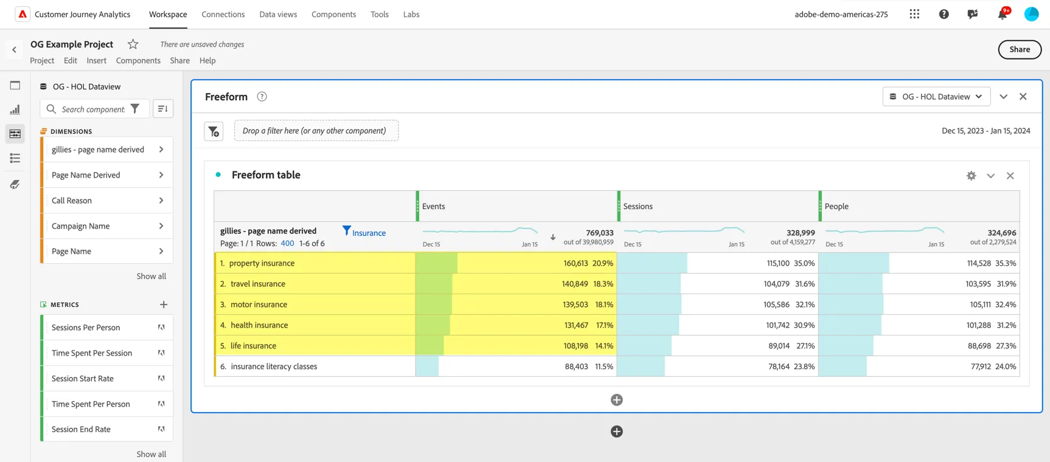Open the list icon in left rail
Viewport: 1050px width, 462px height.
tap(15, 158)
